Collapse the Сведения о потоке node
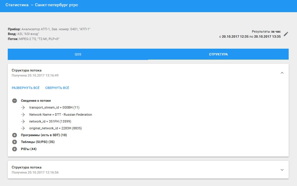 pyautogui.click(x=15, y=101)
